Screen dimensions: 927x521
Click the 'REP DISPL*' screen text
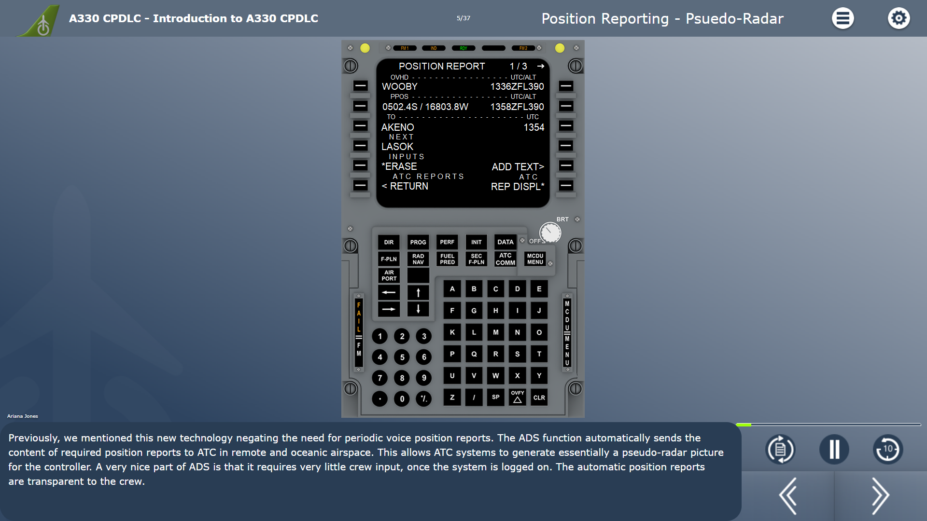point(518,187)
